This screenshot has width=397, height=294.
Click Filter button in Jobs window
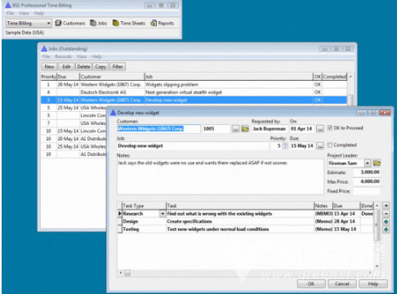pos(118,67)
